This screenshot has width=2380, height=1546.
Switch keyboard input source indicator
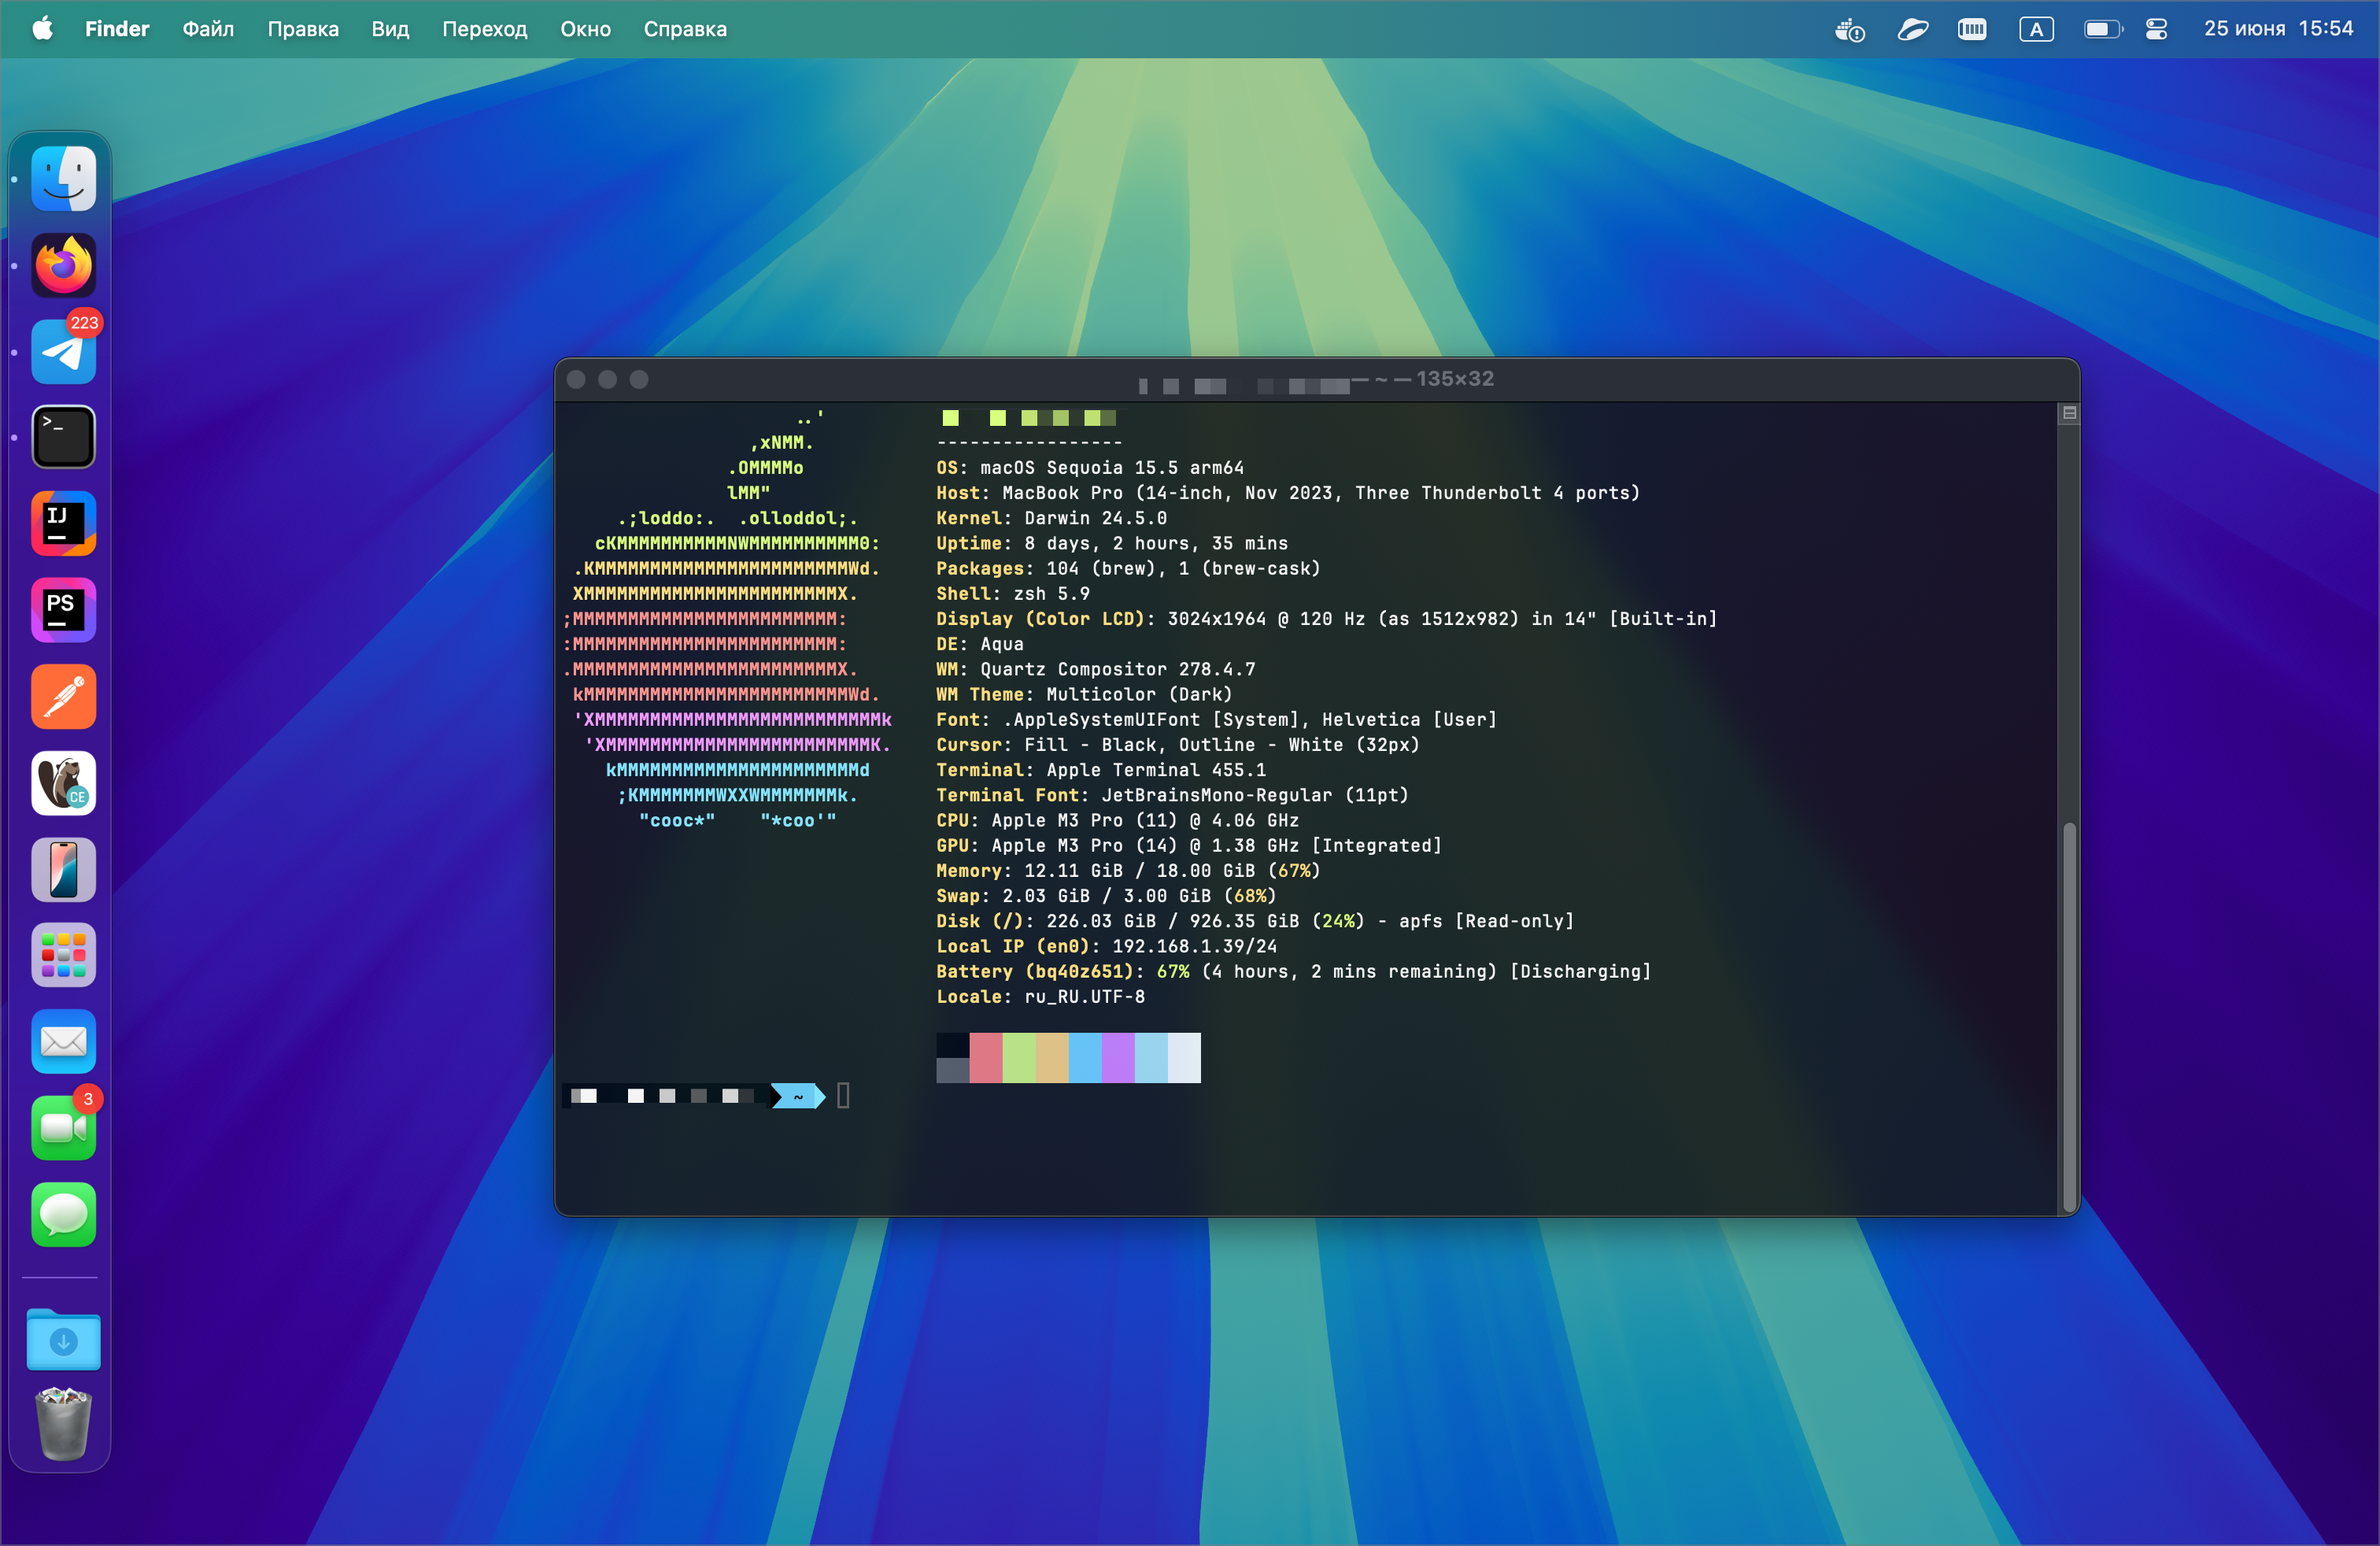point(2036,29)
